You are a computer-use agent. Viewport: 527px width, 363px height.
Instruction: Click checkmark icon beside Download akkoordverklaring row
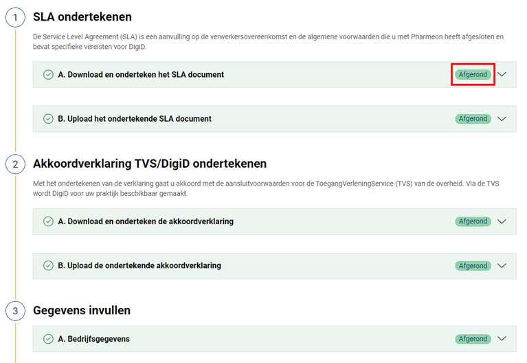click(48, 221)
